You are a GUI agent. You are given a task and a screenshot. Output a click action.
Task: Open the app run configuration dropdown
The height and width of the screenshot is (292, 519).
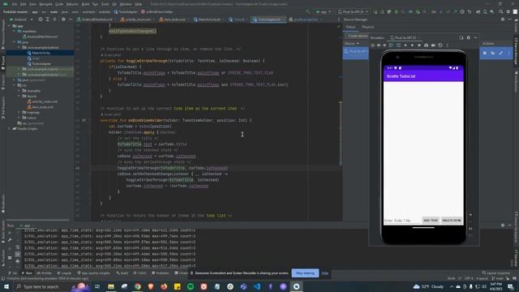pyautogui.click(x=324, y=11)
